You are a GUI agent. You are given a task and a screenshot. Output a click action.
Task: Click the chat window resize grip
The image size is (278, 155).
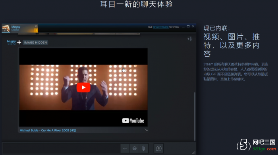[194, 153]
